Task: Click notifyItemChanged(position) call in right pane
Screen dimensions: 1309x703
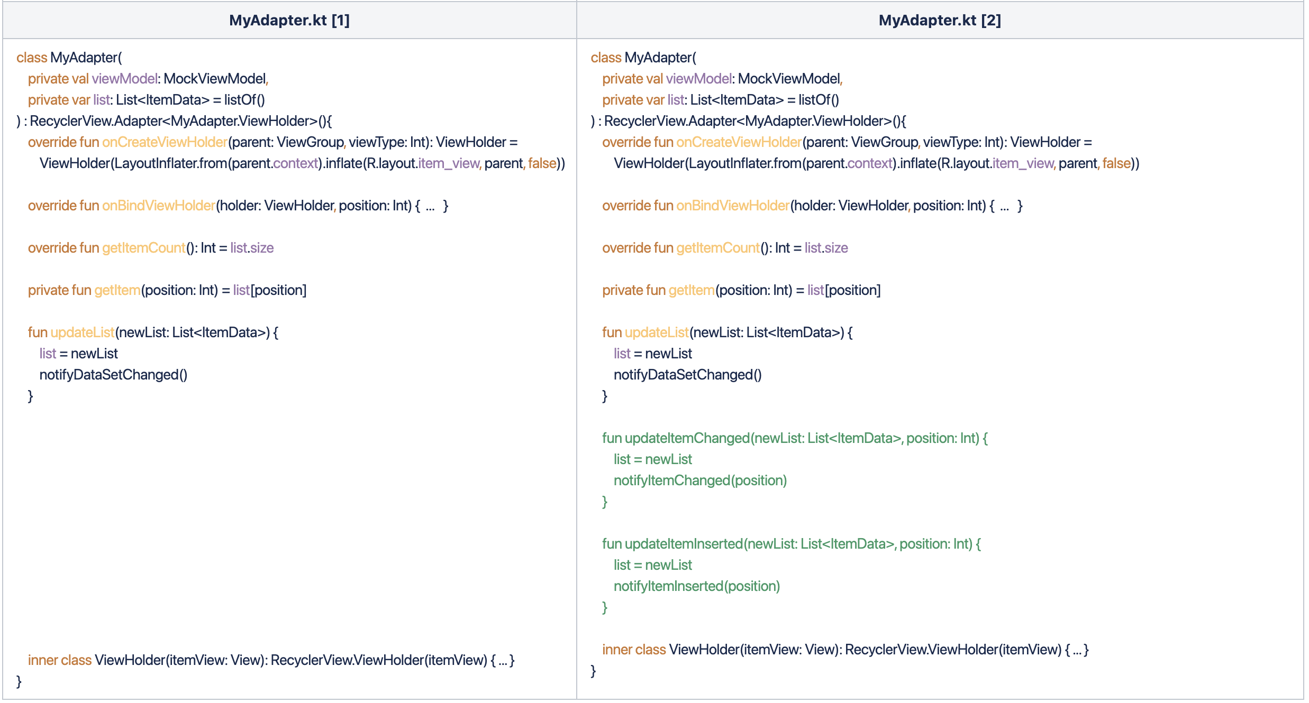Action: point(700,480)
